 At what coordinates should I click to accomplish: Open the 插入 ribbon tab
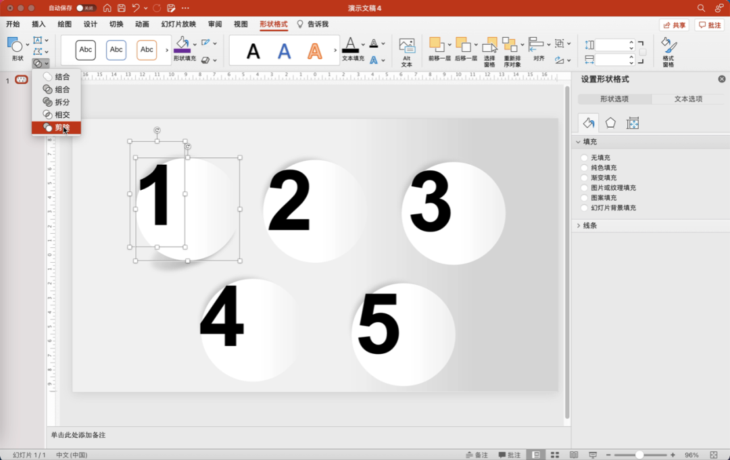coord(39,24)
